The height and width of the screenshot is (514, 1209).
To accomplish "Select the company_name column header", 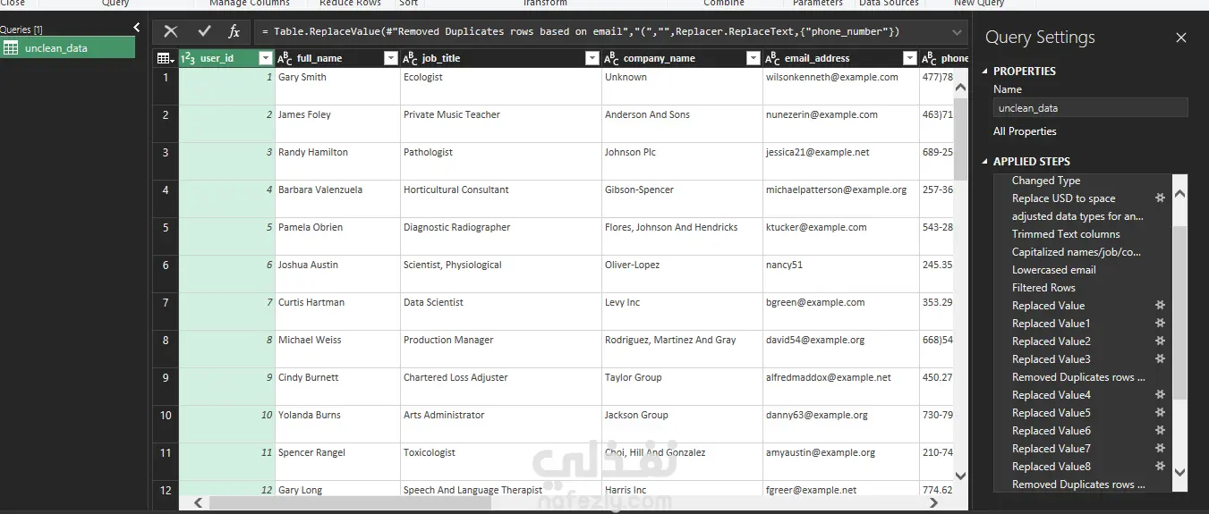I will tap(682, 58).
